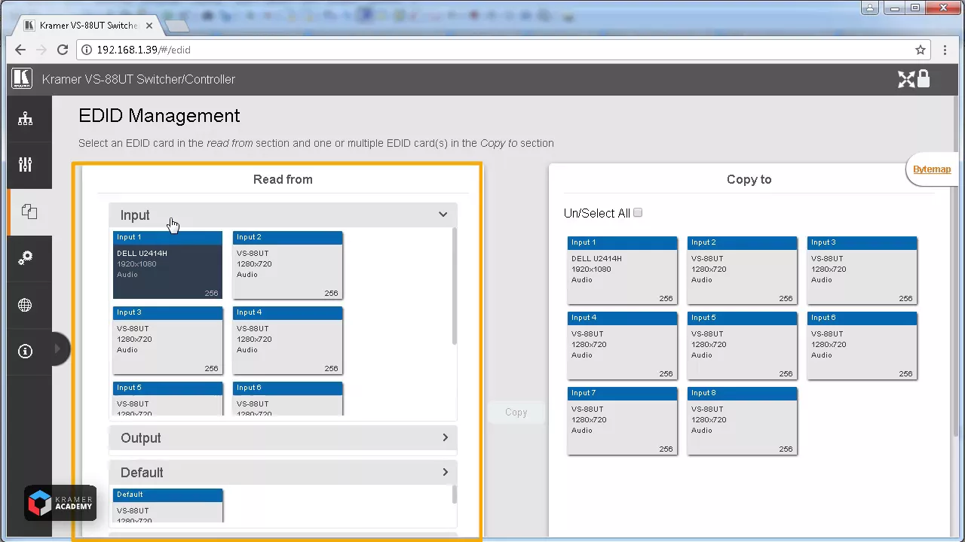Open the network globe sidebar icon
Viewport: 965px width, 542px height.
point(26,305)
